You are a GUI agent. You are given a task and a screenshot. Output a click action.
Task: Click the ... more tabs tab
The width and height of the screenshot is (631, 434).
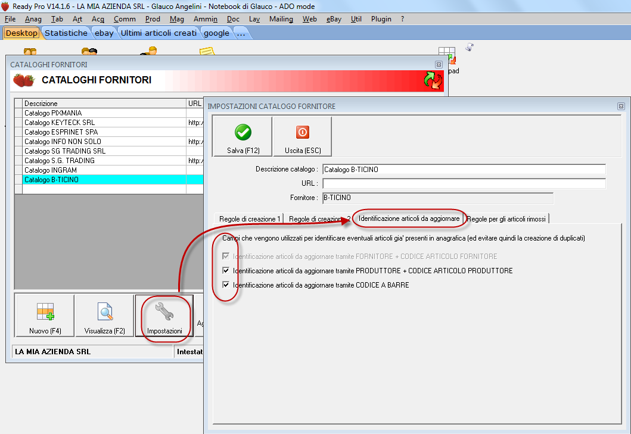(241, 33)
